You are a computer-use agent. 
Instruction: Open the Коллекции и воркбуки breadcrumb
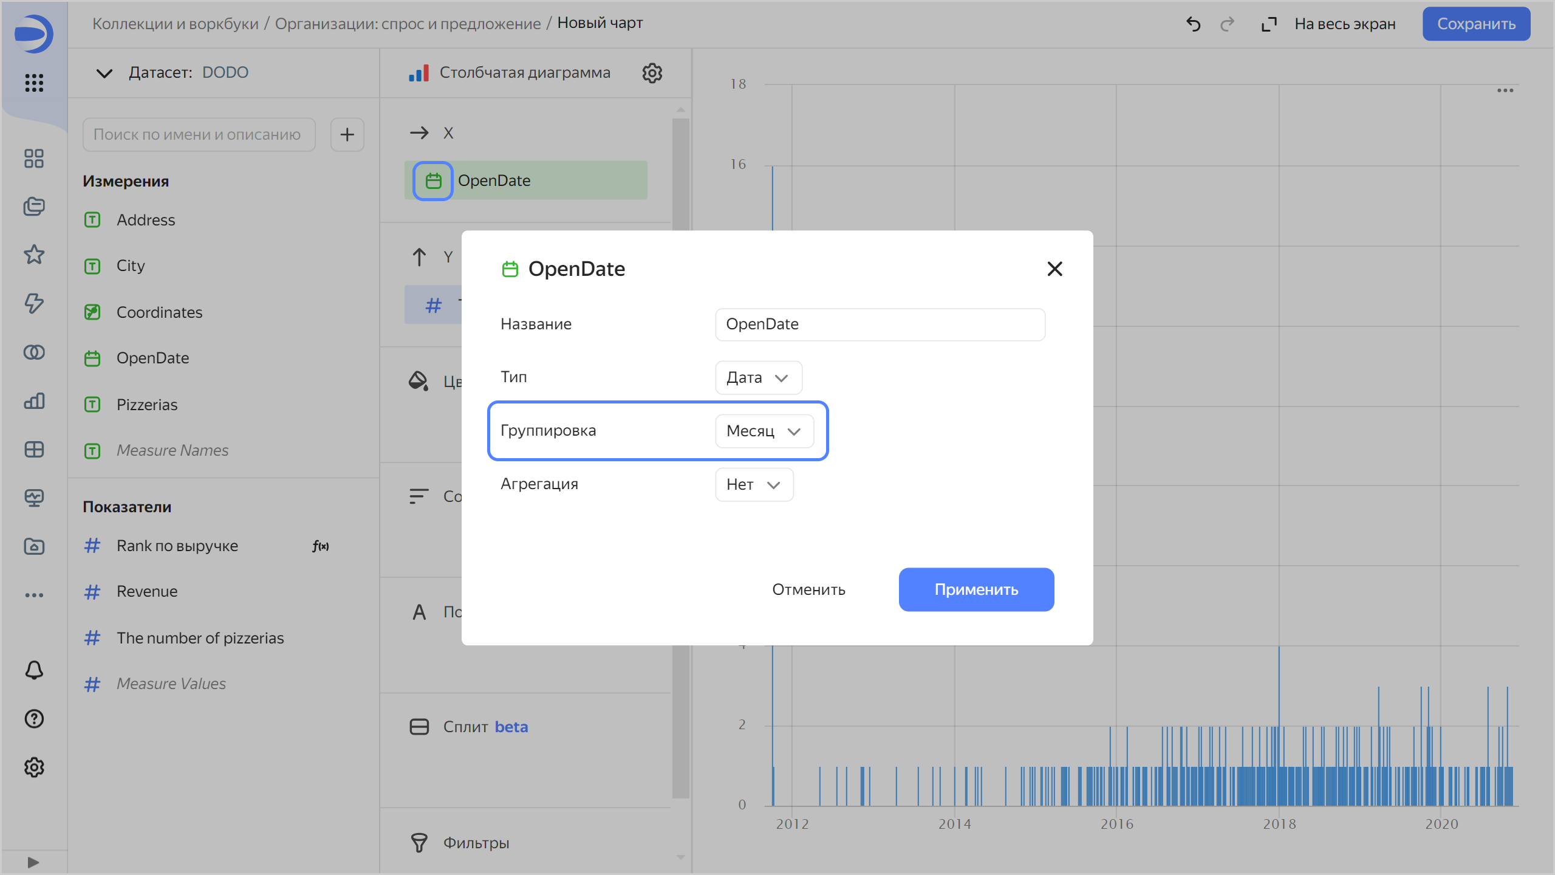coord(175,24)
